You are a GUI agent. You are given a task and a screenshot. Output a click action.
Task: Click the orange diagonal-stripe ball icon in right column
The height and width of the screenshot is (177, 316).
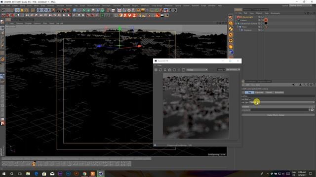[x=231, y=29]
